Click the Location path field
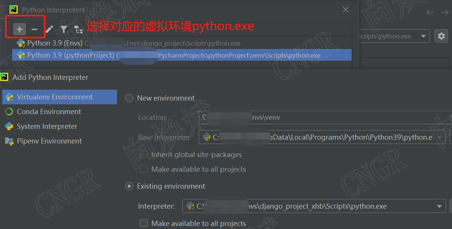Screen dimensions: 452x229 pos(325,118)
